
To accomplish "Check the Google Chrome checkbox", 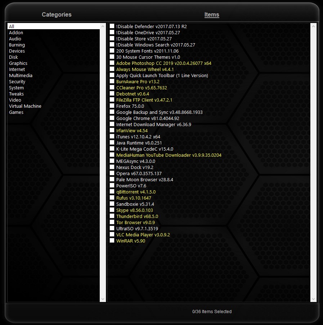I will click(x=112, y=118).
